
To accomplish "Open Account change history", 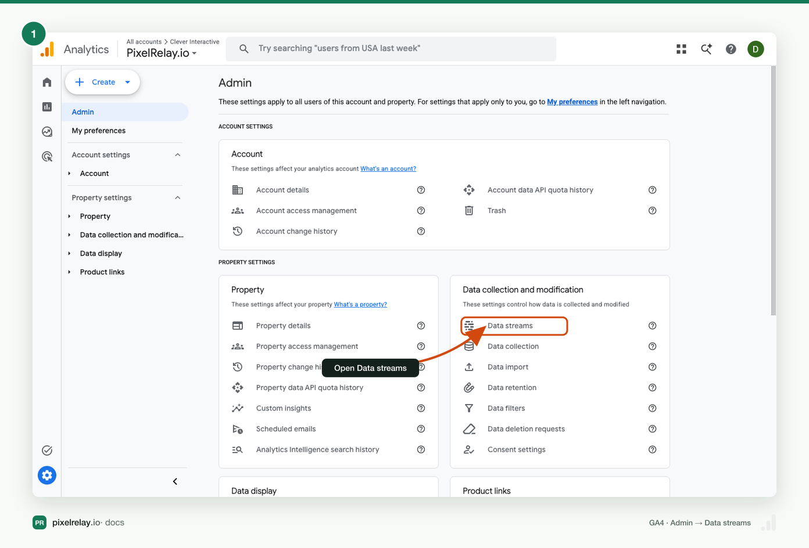I will 296,231.
